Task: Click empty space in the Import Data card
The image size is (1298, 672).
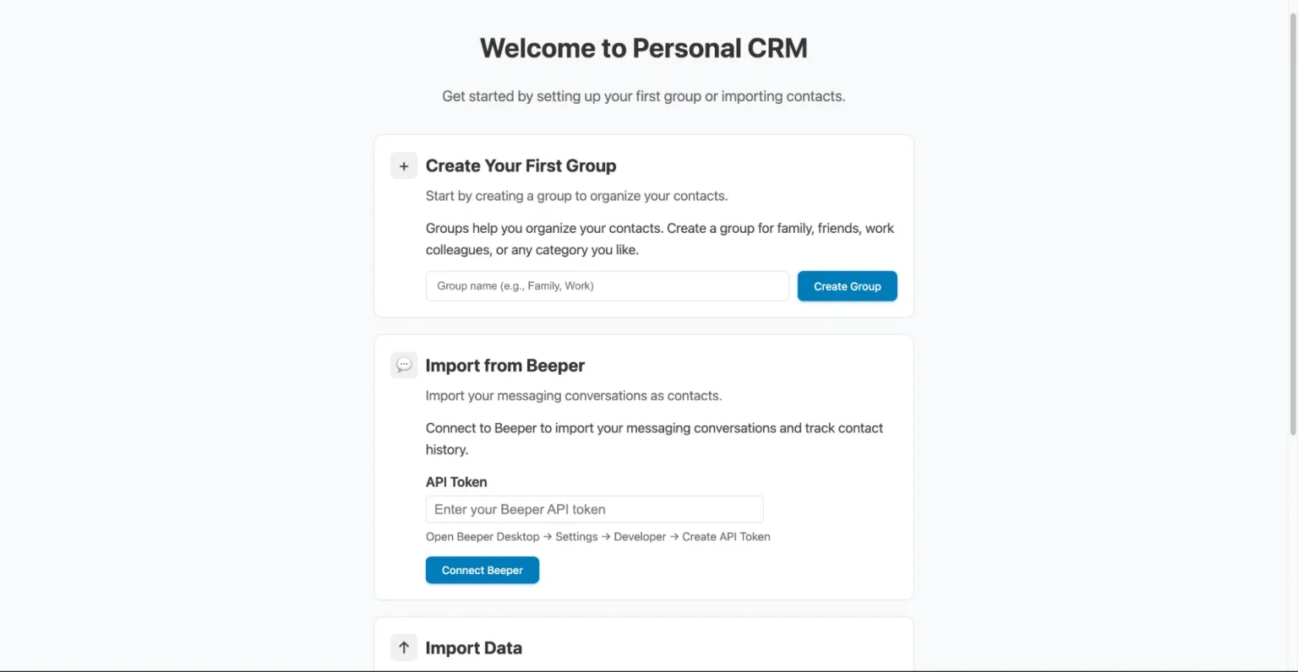Action: (x=718, y=648)
